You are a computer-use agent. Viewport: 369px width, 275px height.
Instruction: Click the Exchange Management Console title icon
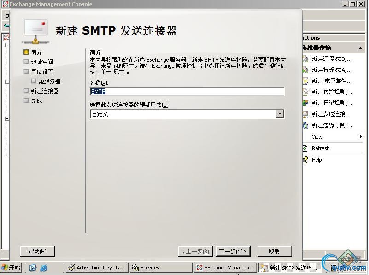coord(5,4)
